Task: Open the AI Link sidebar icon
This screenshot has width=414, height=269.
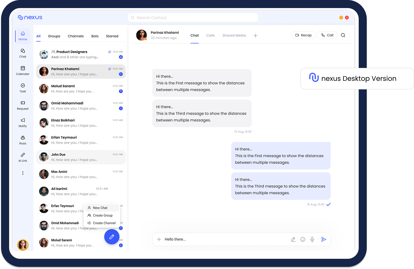Action: point(23,157)
